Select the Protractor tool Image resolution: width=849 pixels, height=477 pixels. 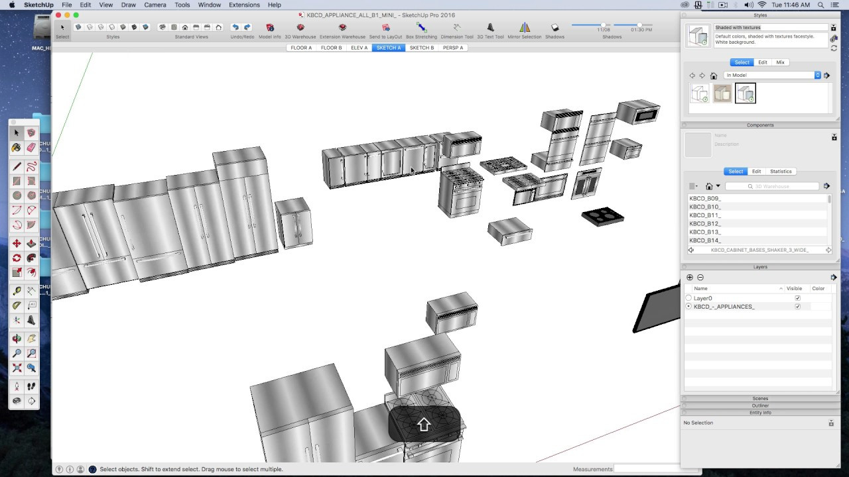(x=17, y=305)
